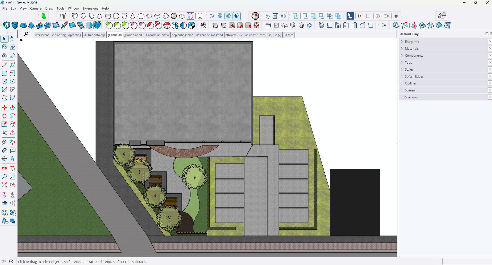
Task: Select the red Line pencil tool
Action: coord(4,65)
